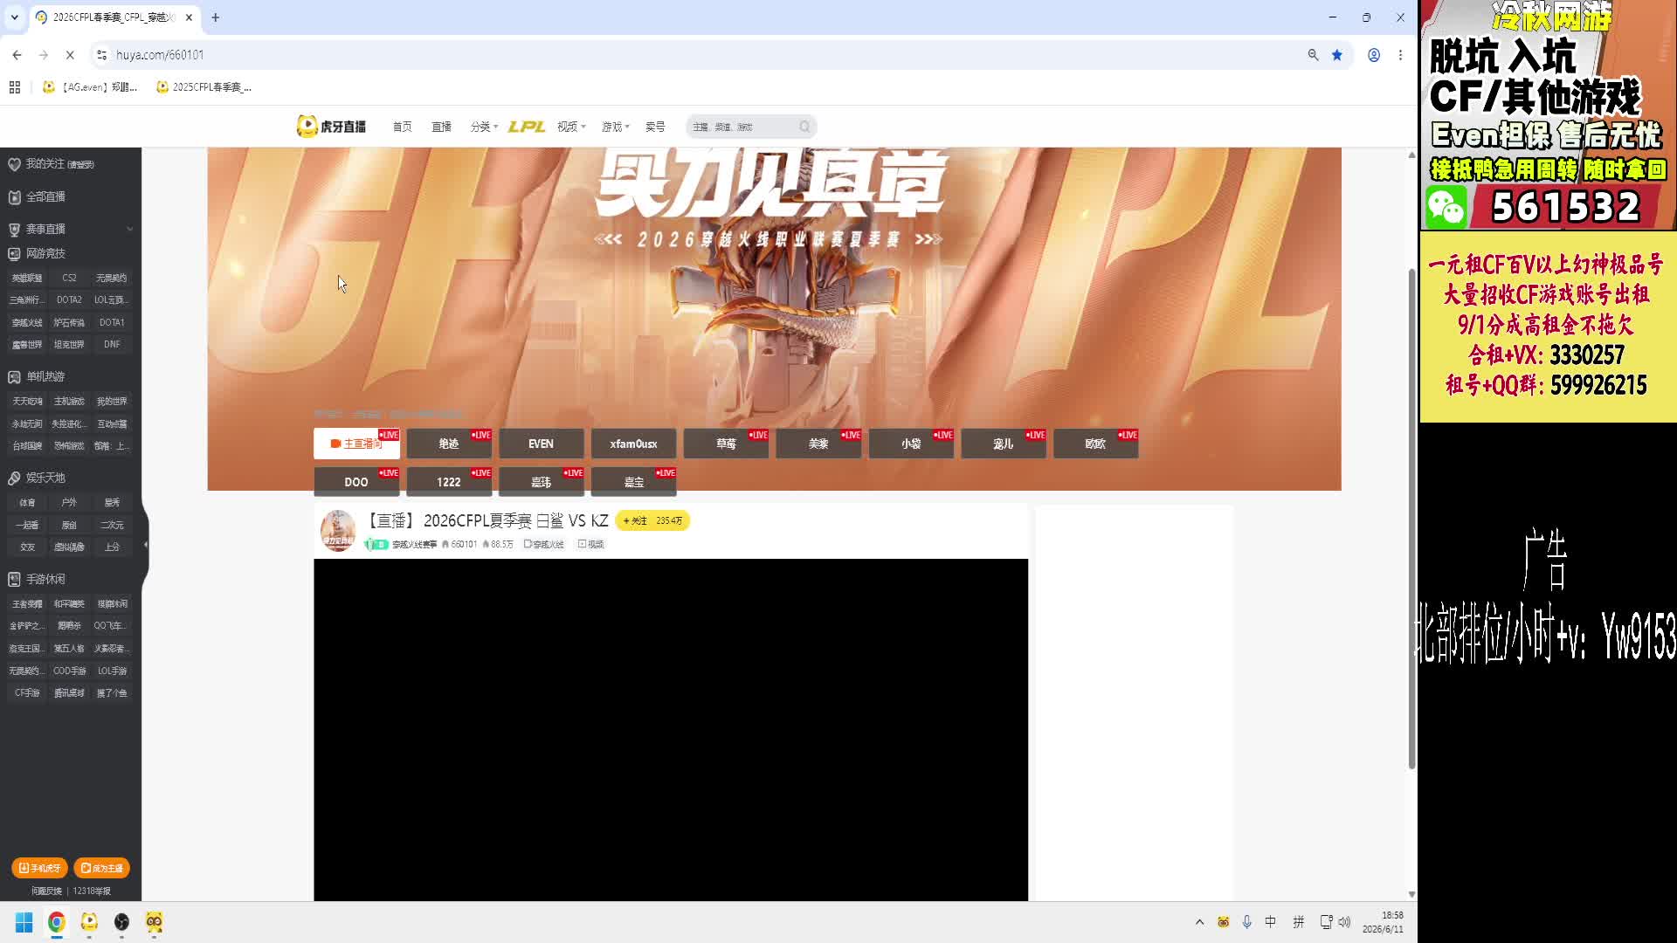Go to 首页 in Huya navigation
1677x943 pixels.
click(402, 127)
